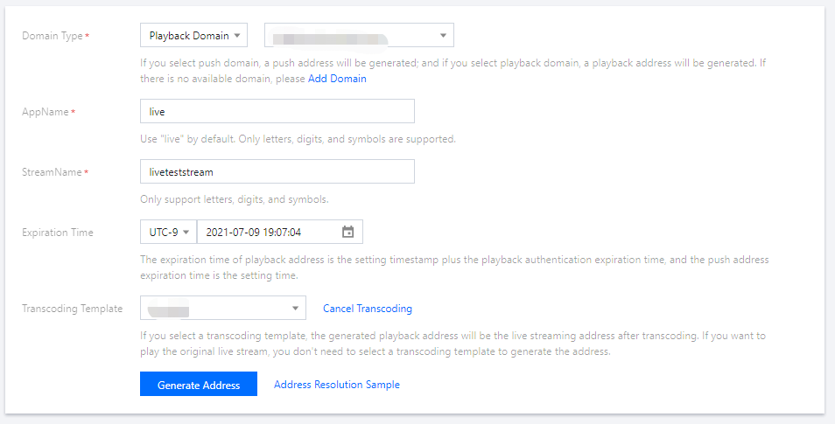Open the Add Domain link
The width and height of the screenshot is (835, 424).
tap(337, 79)
